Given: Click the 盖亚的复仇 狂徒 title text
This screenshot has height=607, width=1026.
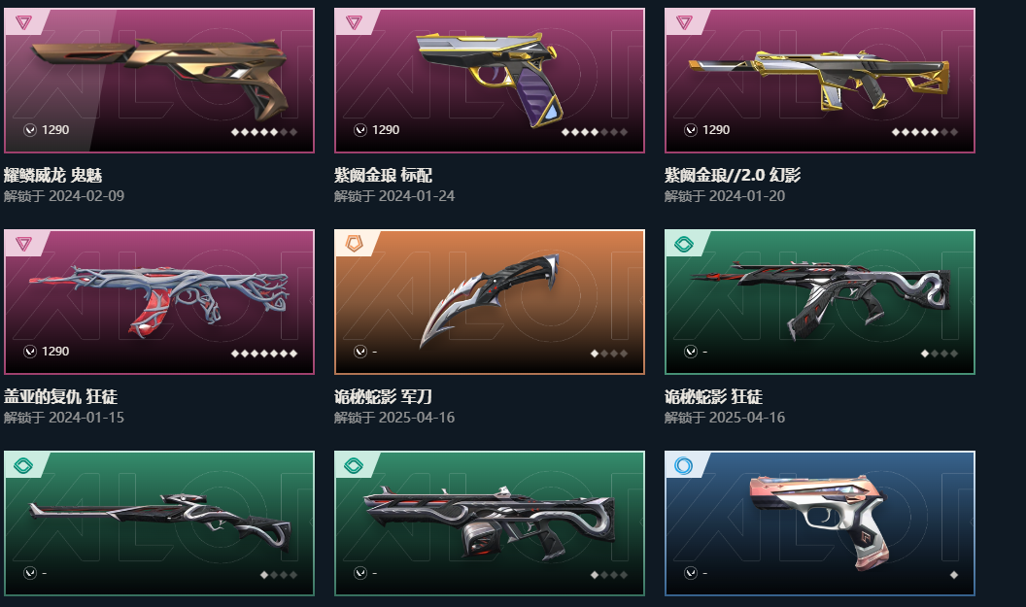Looking at the screenshot, I should 60,396.
